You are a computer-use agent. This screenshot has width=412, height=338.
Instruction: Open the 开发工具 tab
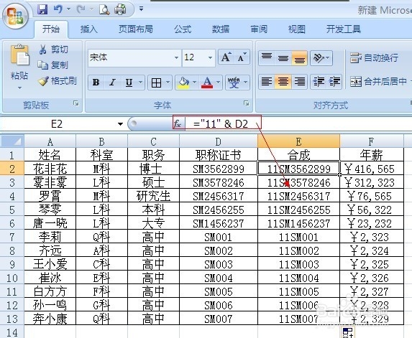344,29
